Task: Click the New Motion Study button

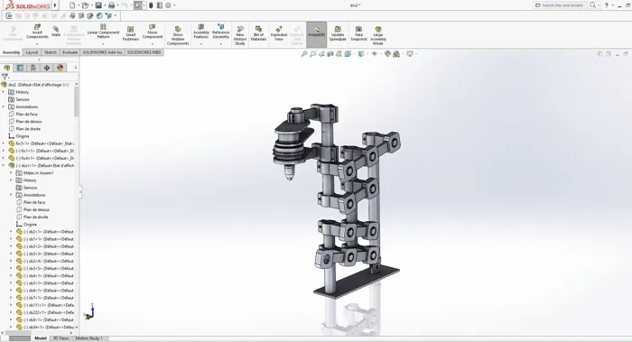Action: (240, 35)
